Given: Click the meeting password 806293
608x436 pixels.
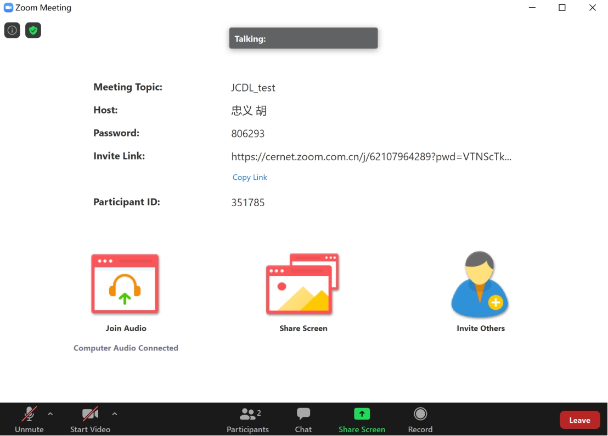Looking at the screenshot, I should pos(248,134).
